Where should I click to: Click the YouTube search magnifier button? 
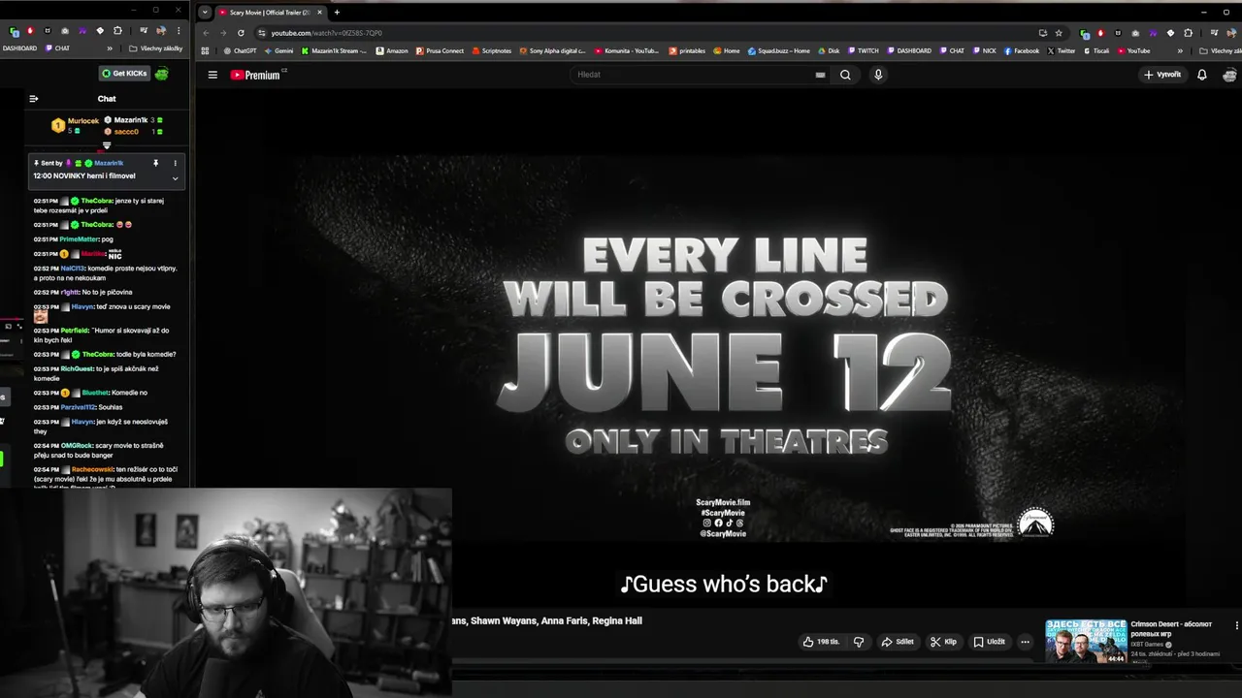point(845,75)
